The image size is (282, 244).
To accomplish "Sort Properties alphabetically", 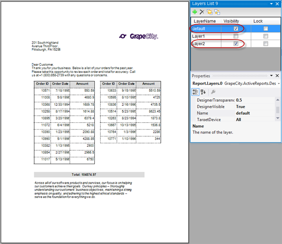I will [203, 92].
